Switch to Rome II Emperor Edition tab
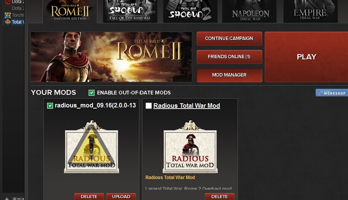 pos(70,11)
